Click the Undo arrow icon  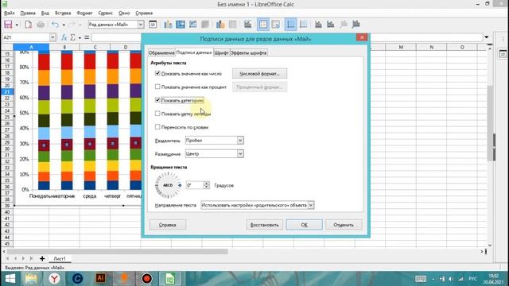click(x=56, y=25)
